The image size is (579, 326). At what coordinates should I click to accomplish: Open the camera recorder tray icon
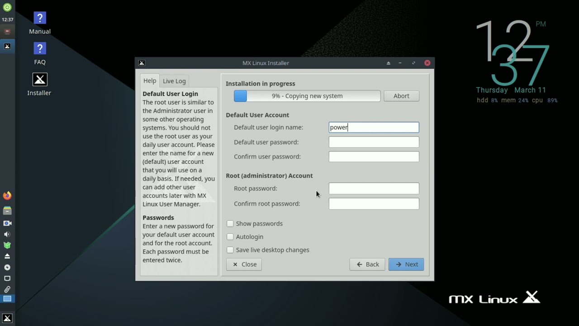[x=7, y=223]
